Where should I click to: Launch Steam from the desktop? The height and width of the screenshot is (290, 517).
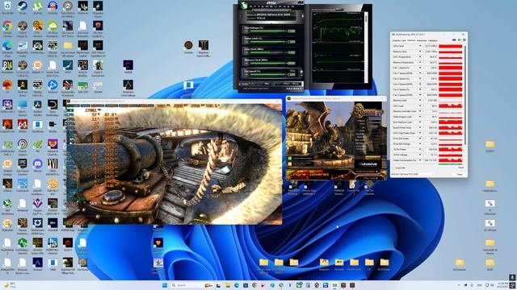point(23,6)
